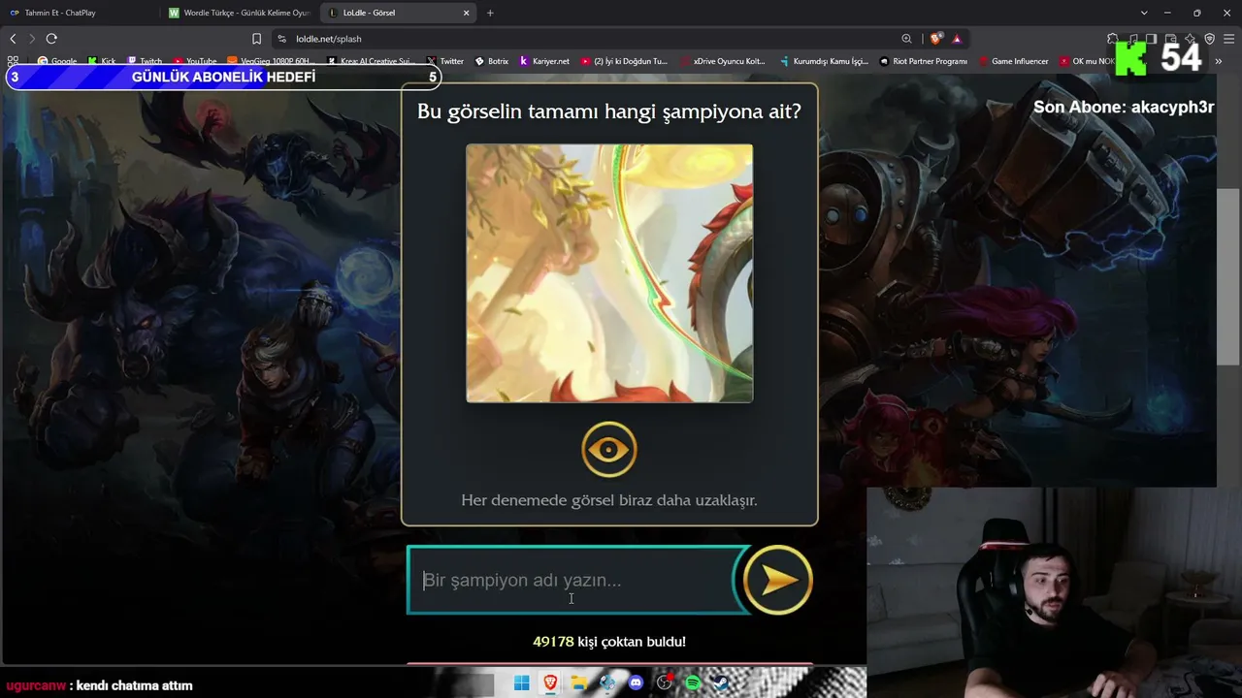
Task: Open the Twitter bookmark
Action: [445, 61]
